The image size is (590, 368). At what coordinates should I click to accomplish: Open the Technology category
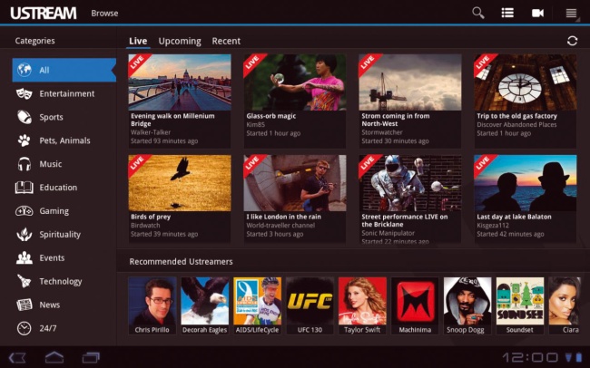click(x=60, y=281)
